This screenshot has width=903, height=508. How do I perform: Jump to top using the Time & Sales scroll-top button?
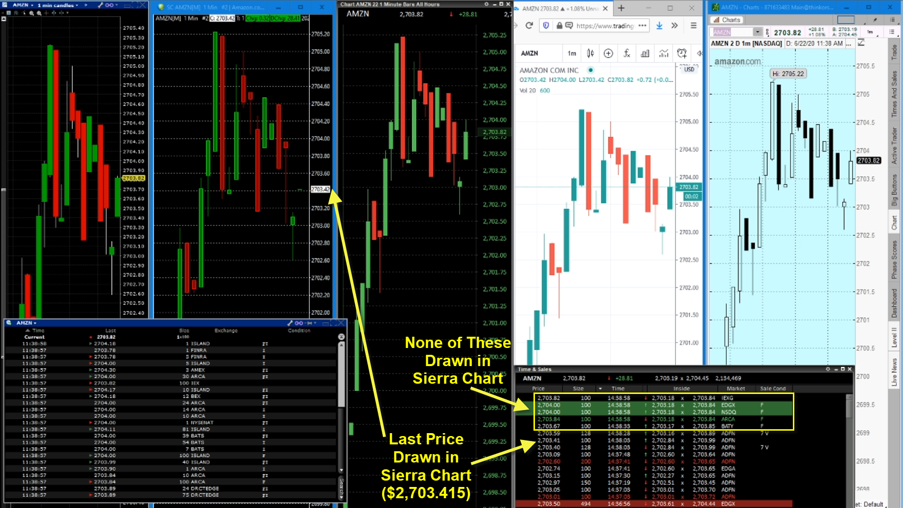(x=341, y=337)
